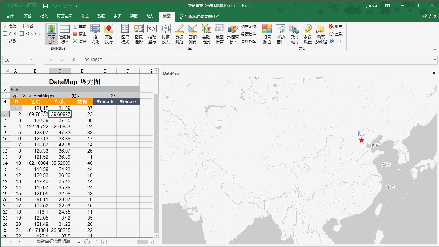The image size is (439, 247).
Task: Toggle the 自动保存 autosave switch
Action: click(x=31, y=6)
